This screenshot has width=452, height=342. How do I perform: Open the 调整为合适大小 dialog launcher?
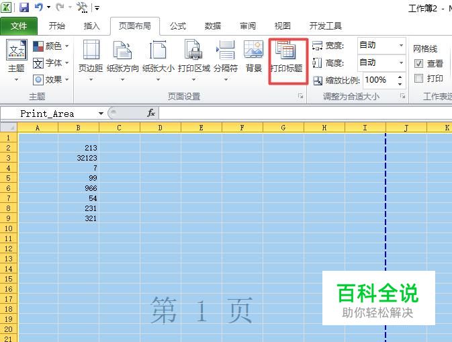click(x=403, y=96)
